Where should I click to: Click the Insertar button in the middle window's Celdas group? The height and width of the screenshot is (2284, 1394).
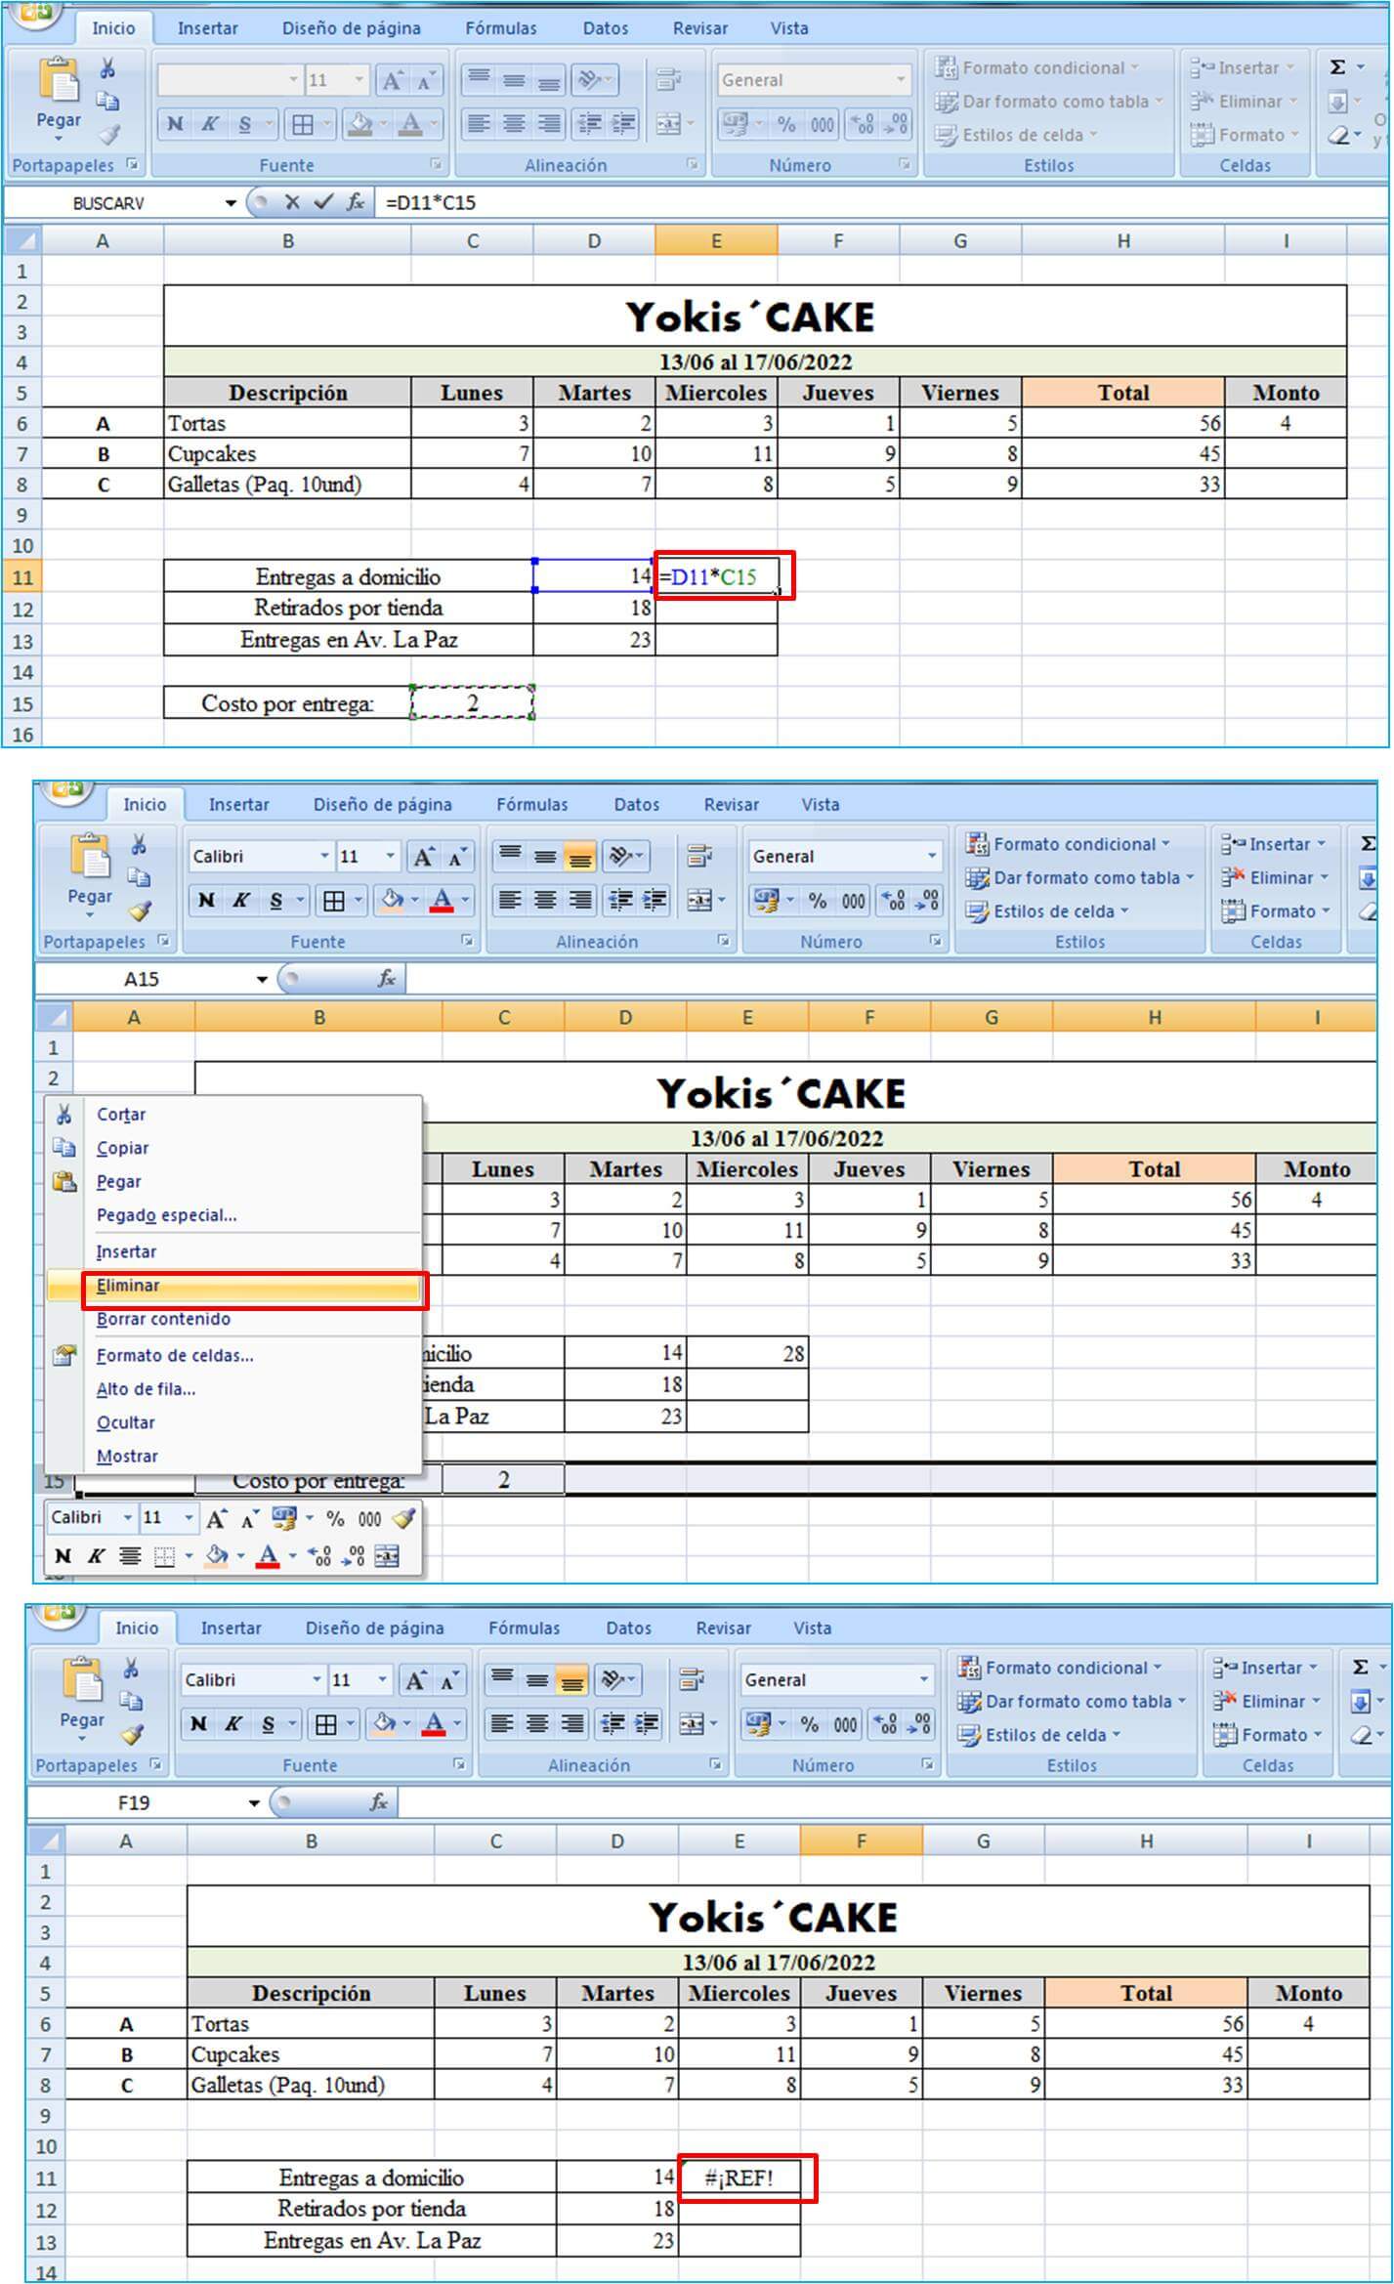1273,844
